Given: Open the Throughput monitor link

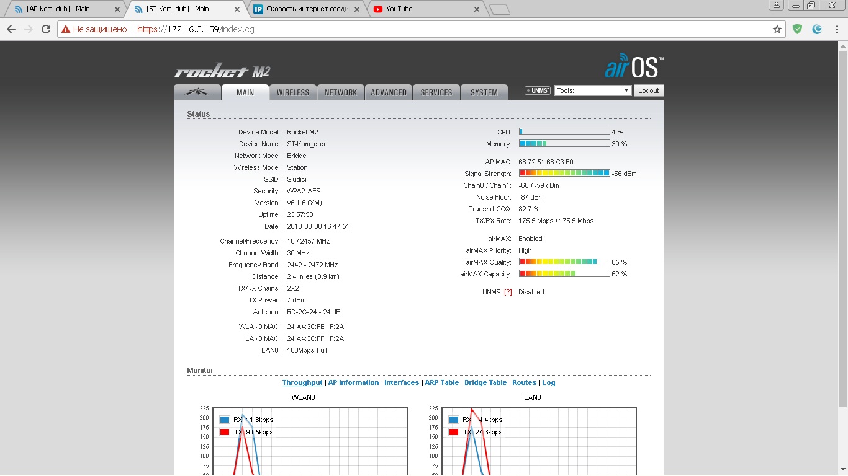Looking at the screenshot, I should pyautogui.click(x=302, y=382).
